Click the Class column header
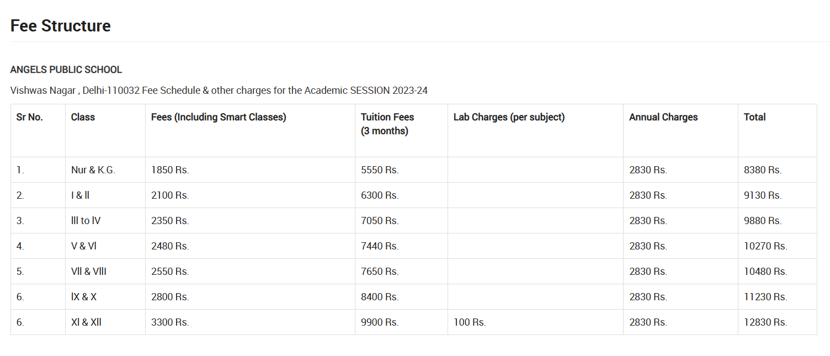The width and height of the screenshot is (830, 356). [83, 117]
